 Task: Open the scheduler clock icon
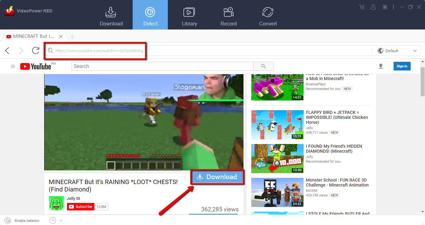[53, 221]
